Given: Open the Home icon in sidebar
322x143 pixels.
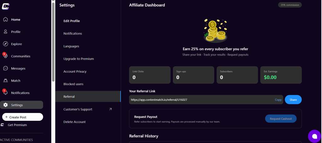Looking at the screenshot, I should [5, 19].
